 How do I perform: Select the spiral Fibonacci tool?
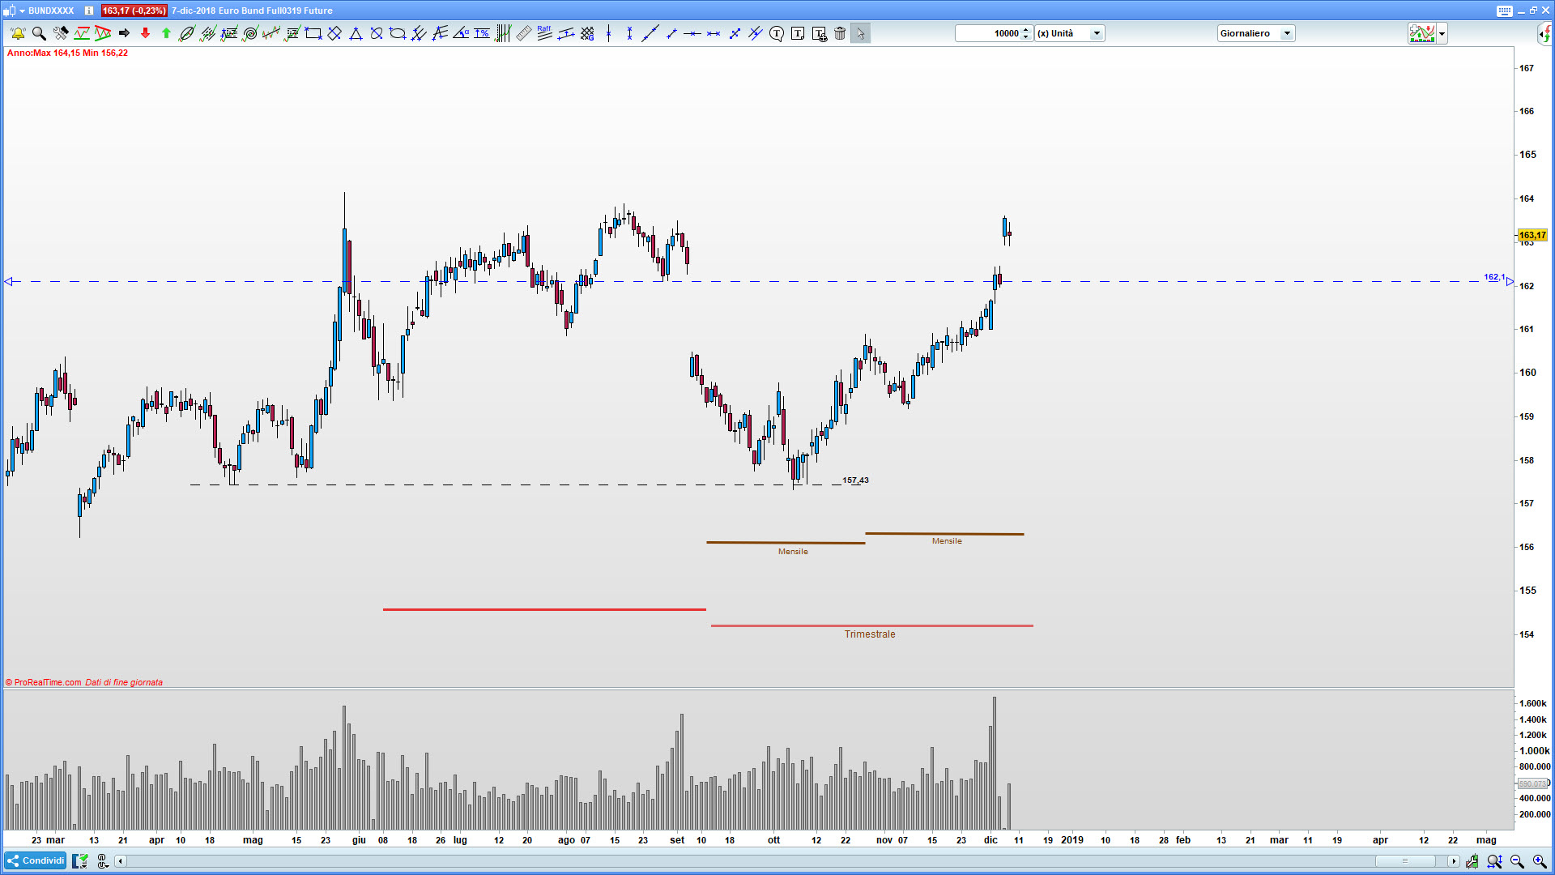click(x=250, y=33)
